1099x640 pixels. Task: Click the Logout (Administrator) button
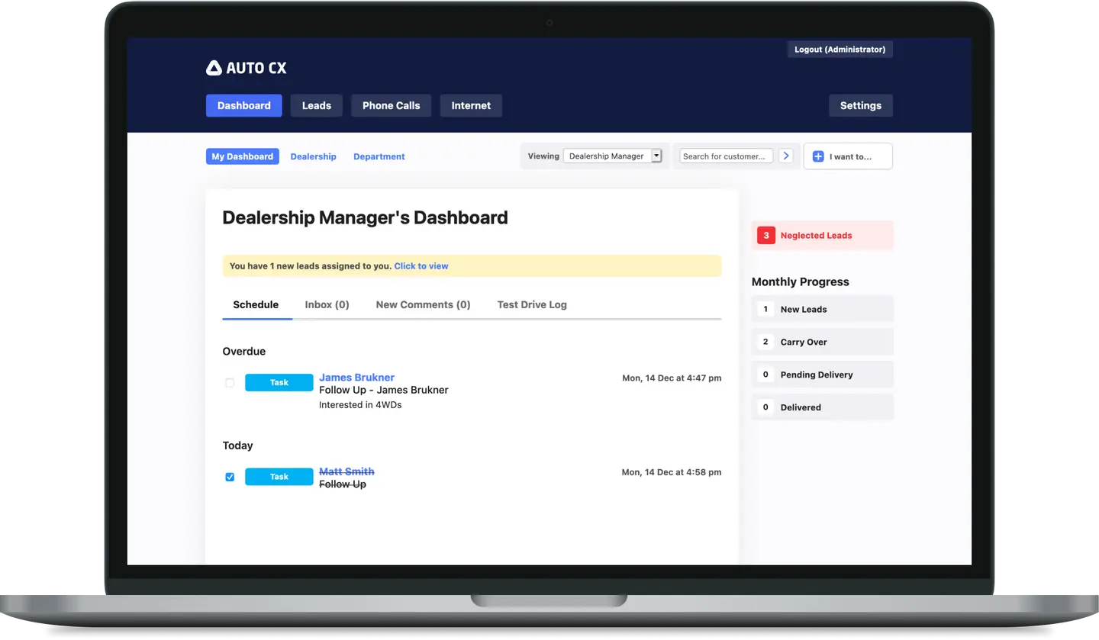click(840, 50)
